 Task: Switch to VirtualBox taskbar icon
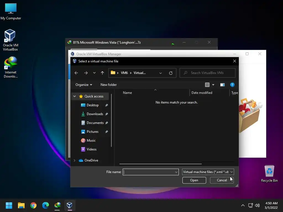pos(70,205)
